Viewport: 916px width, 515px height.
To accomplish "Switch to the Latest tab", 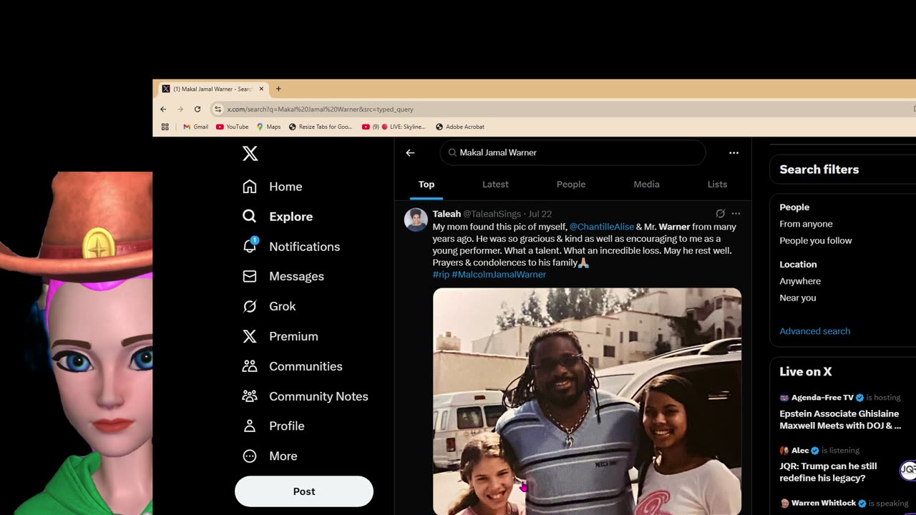I will coord(495,185).
